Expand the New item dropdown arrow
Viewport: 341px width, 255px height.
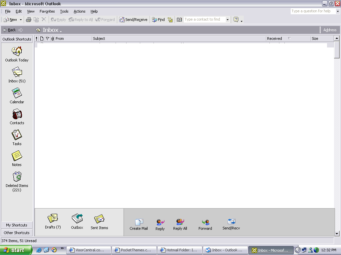pyautogui.click(x=21, y=20)
